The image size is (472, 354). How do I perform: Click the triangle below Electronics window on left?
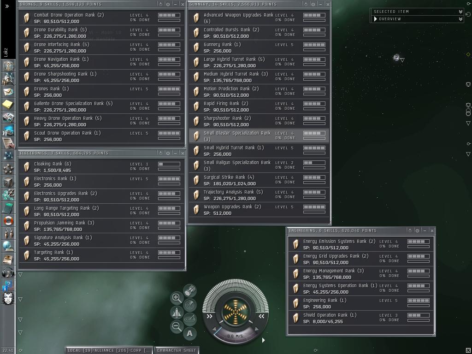pyautogui.click(x=20, y=275)
